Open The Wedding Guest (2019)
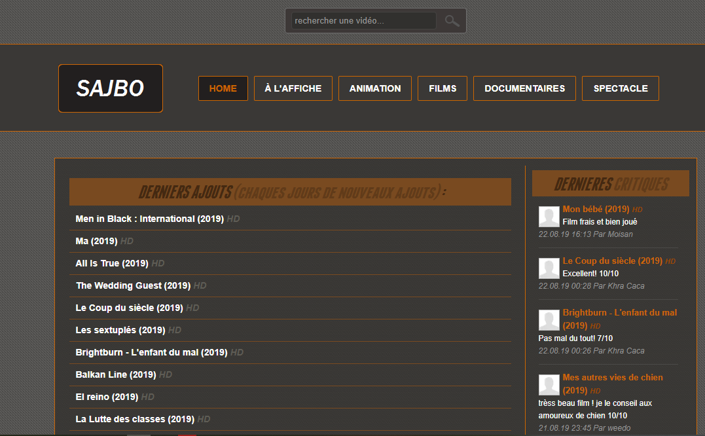Image resolution: width=705 pixels, height=436 pixels. [133, 286]
